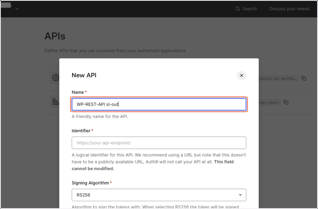Click the building-blocks icon of second API row
This screenshot has height=209, width=318.
55,102
